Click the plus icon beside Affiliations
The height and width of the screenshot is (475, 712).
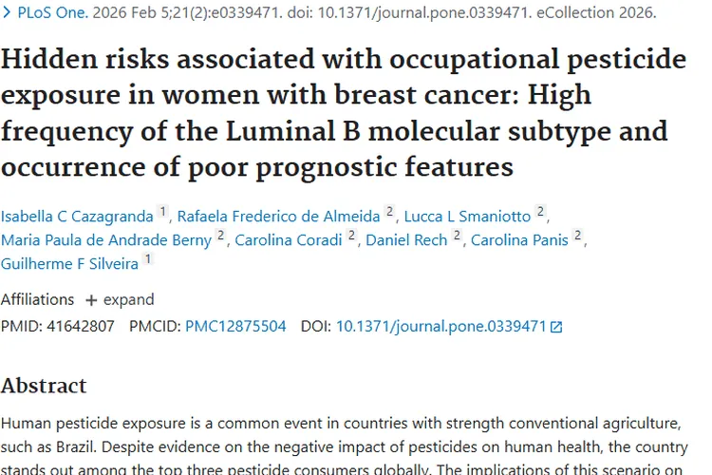tap(91, 300)
